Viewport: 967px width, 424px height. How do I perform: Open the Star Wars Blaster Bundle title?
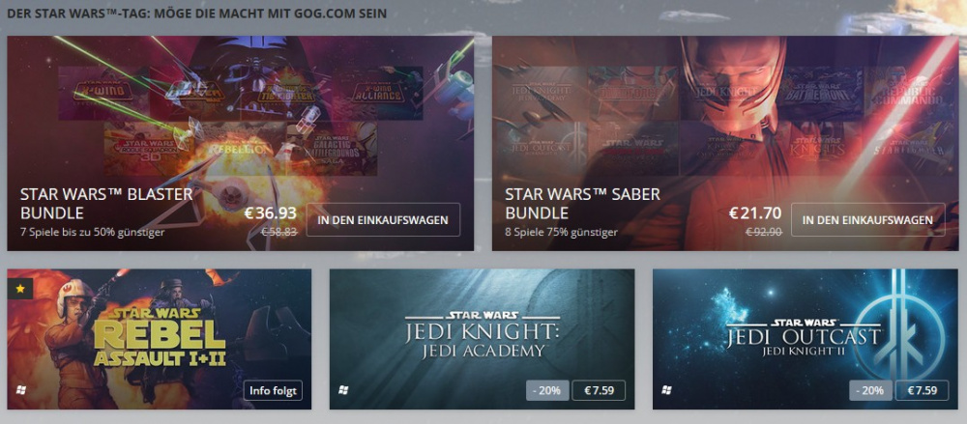106,204
